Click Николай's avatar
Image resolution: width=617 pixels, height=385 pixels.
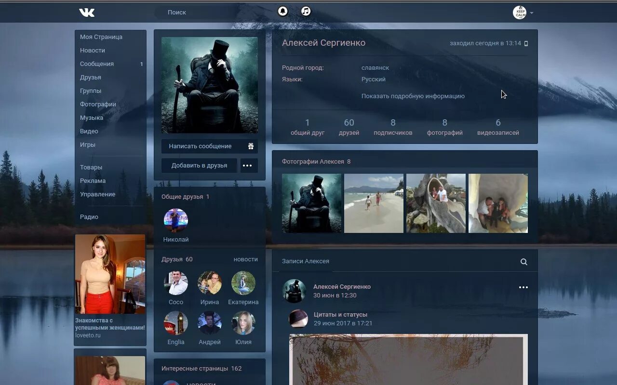(176, 220)
